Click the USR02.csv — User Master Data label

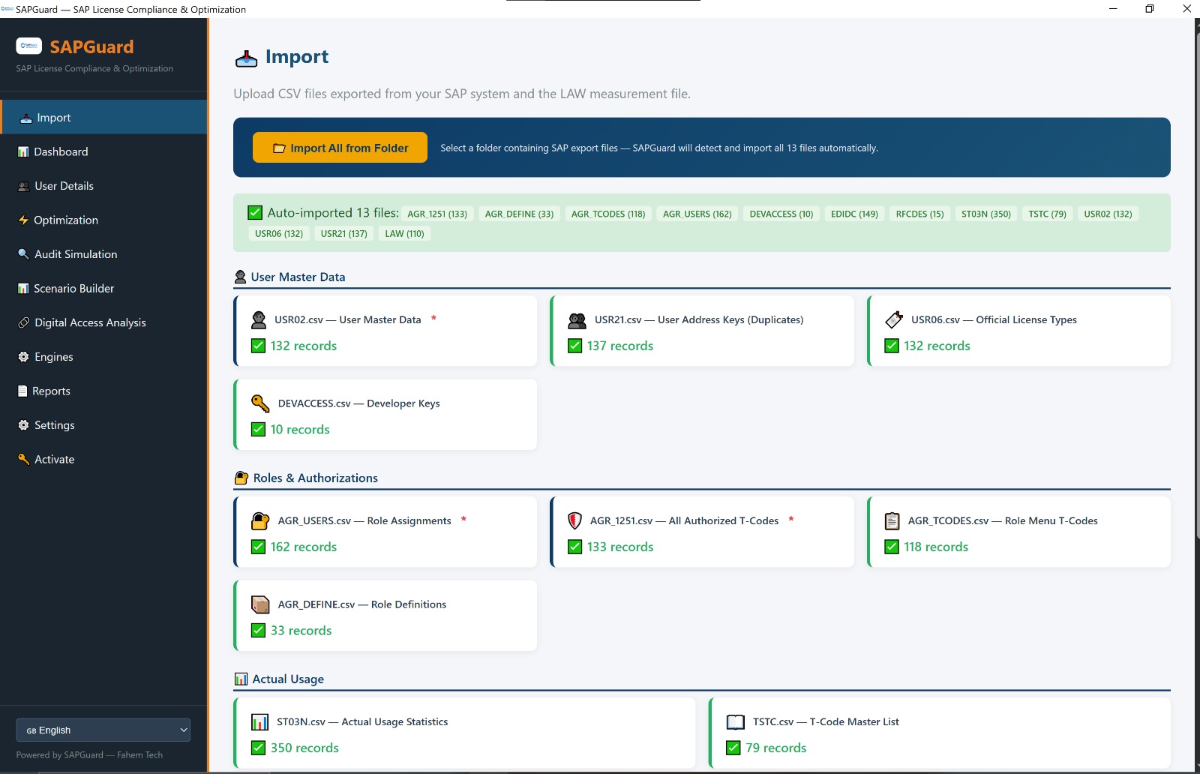coord(348,319)
